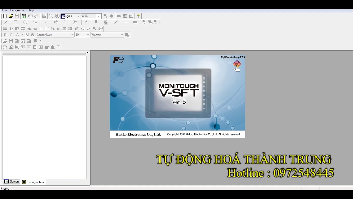Select the circle drawing tool

coord(25,22)
